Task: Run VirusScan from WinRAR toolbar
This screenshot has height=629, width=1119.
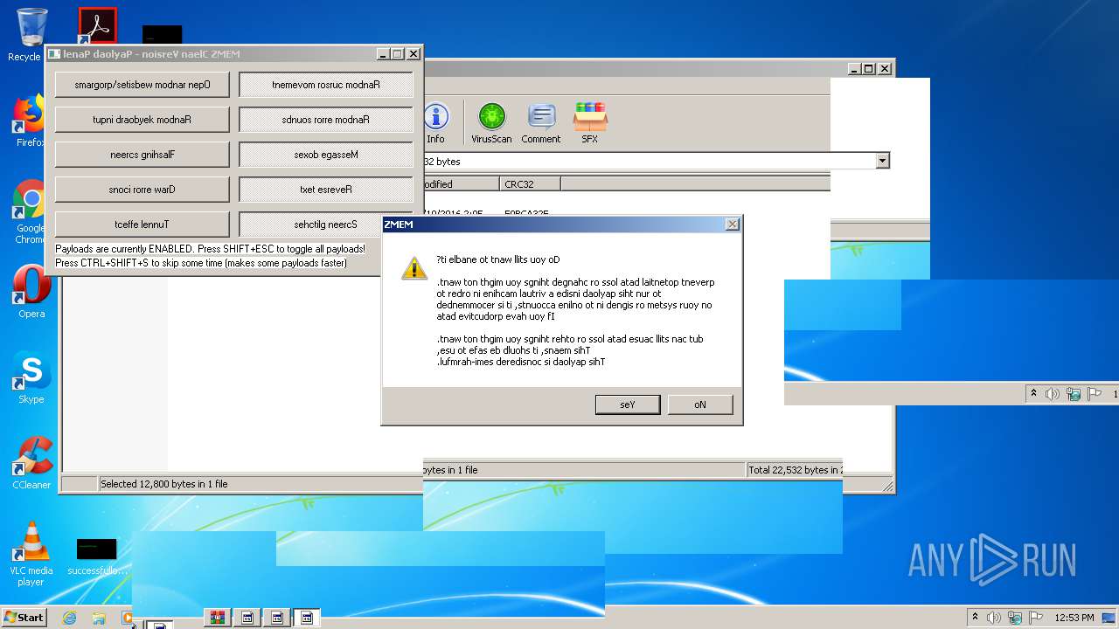Action: pyautogui.click(x=491, y=123)
